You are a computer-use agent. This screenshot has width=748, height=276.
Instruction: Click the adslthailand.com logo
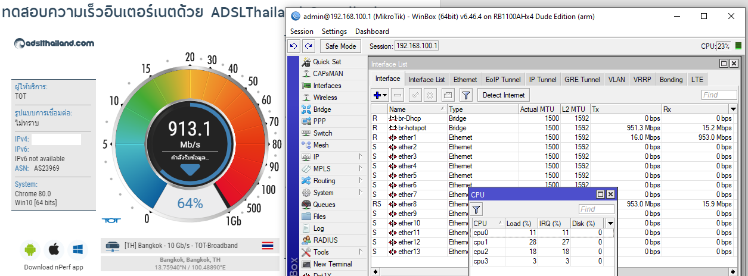54,43
